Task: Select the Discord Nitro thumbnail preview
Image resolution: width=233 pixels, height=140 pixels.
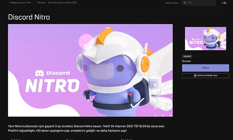Action: 205,38
